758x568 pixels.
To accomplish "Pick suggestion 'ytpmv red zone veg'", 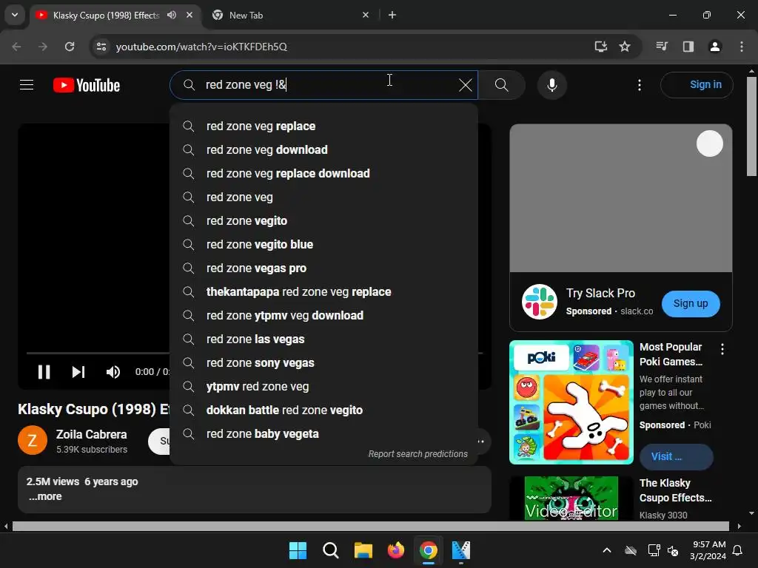I will (x=324, y=386).
